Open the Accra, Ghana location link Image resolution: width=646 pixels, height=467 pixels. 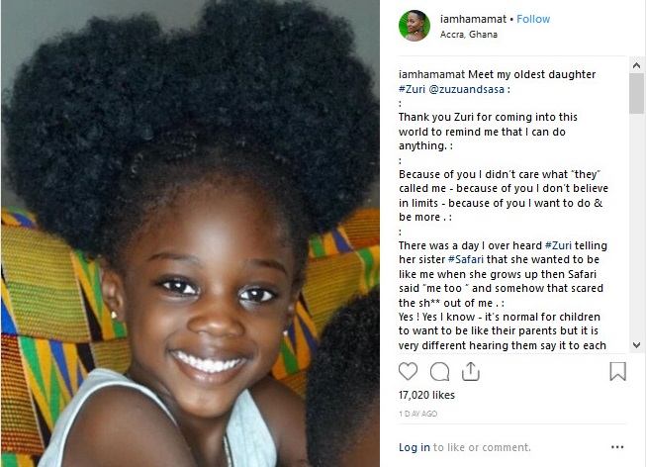click(469, 35)
